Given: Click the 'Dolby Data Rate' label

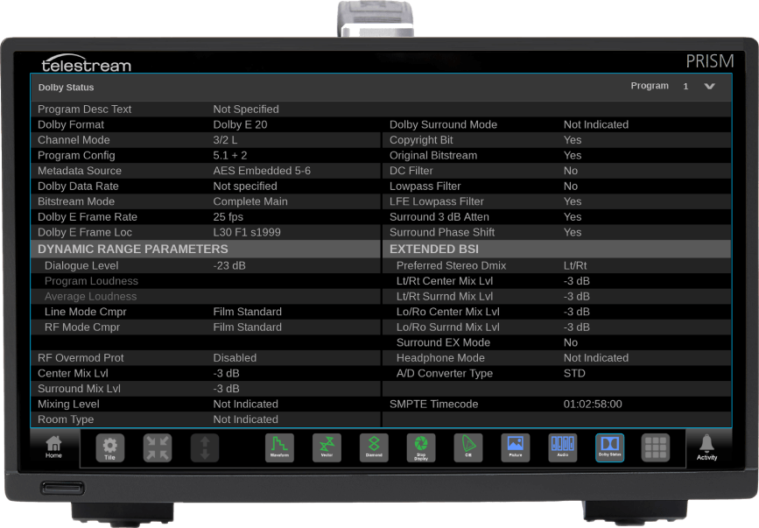Looking at the screenshot, I should pyautogui.click(x=78, y=187).
